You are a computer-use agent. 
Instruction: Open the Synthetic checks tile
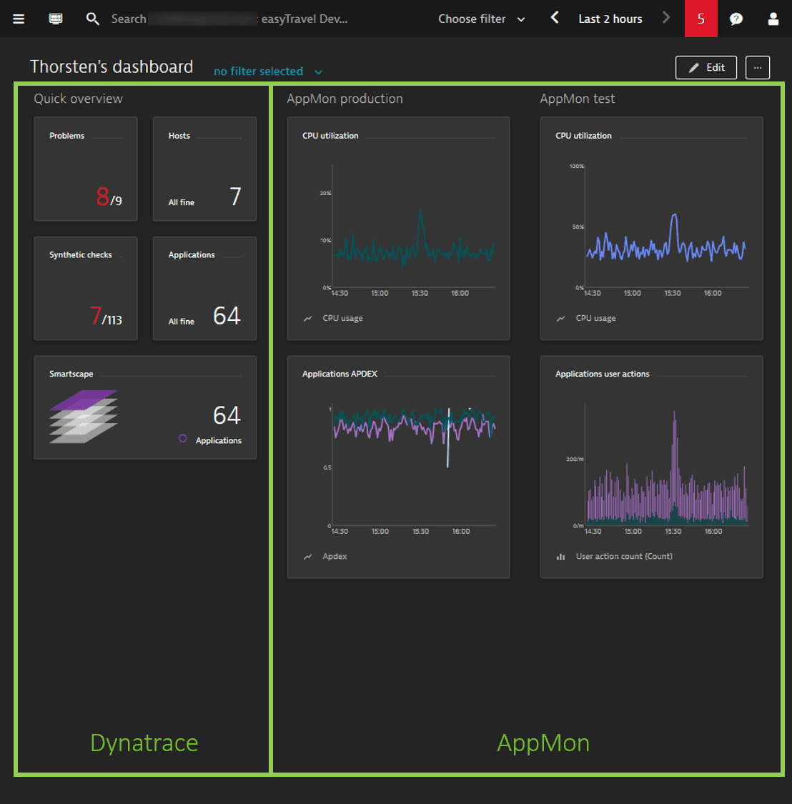[86, 288]
